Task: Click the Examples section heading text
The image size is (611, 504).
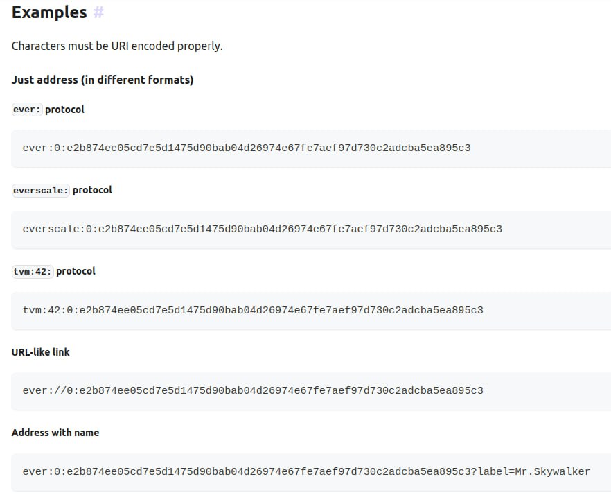Action: point(49,12)
